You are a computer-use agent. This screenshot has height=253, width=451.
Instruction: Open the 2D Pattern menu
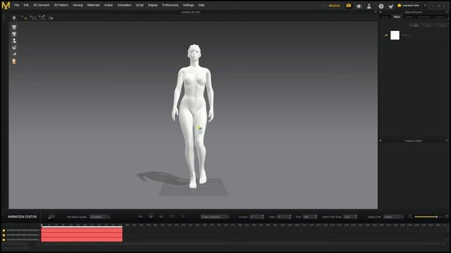coord(61,5)
